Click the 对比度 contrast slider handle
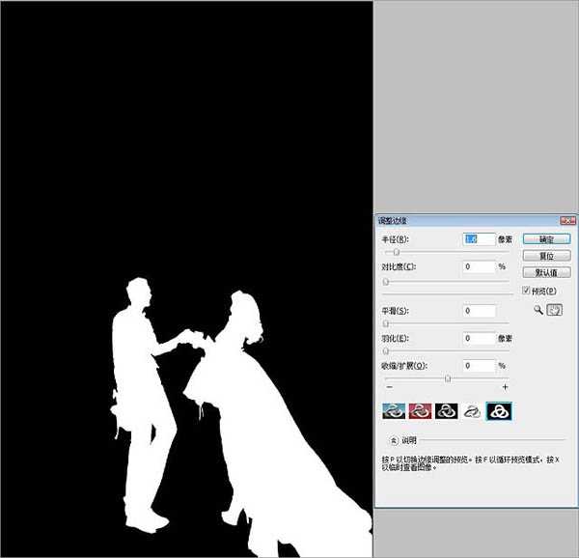This screenshot has width=579, height=558. (x=387, y=282)
